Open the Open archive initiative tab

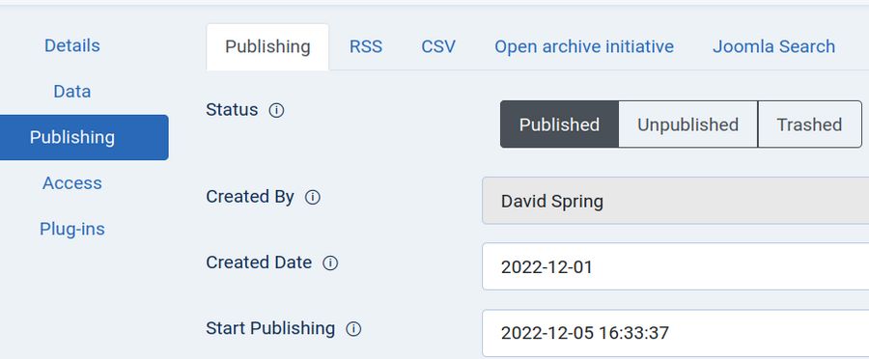(584, 46)
